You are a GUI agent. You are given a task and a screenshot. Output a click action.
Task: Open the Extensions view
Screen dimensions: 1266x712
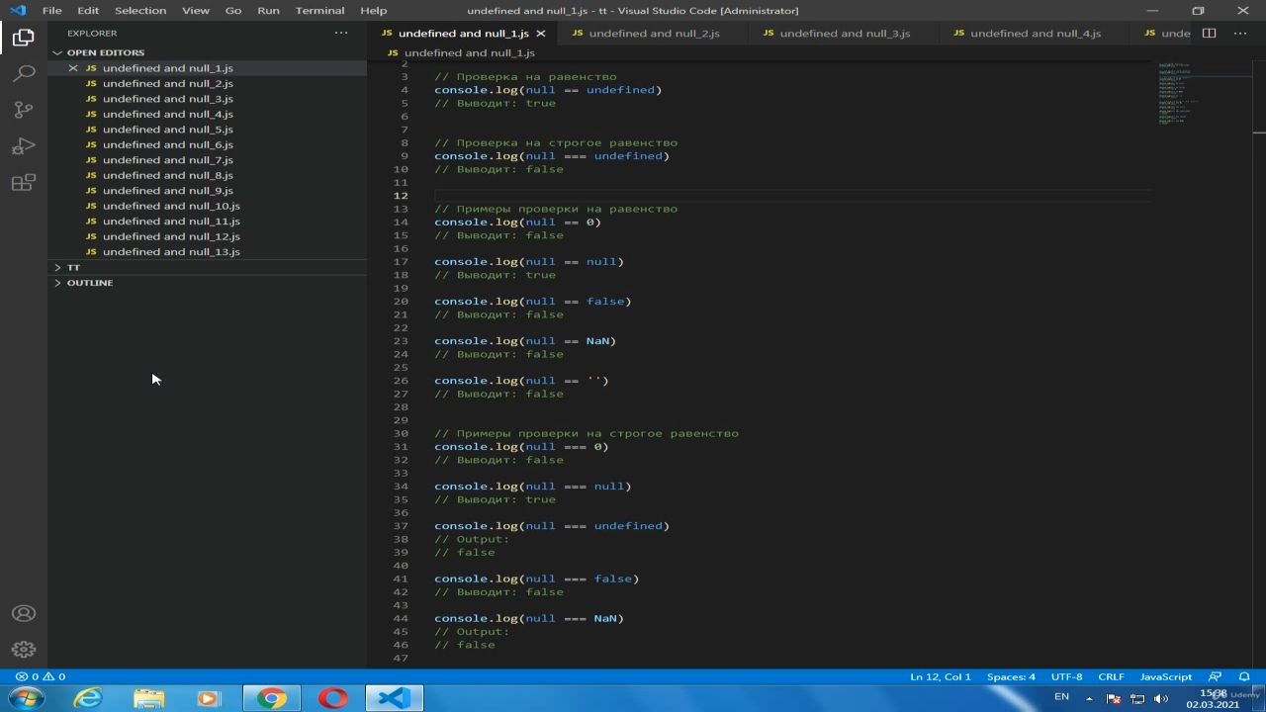click(x=24, y=183)
